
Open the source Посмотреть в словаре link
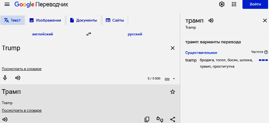click(x=22, y=69)
